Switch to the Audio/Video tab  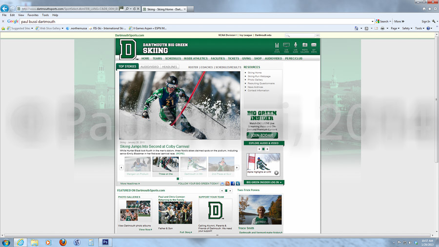click(x=150, y=67)
